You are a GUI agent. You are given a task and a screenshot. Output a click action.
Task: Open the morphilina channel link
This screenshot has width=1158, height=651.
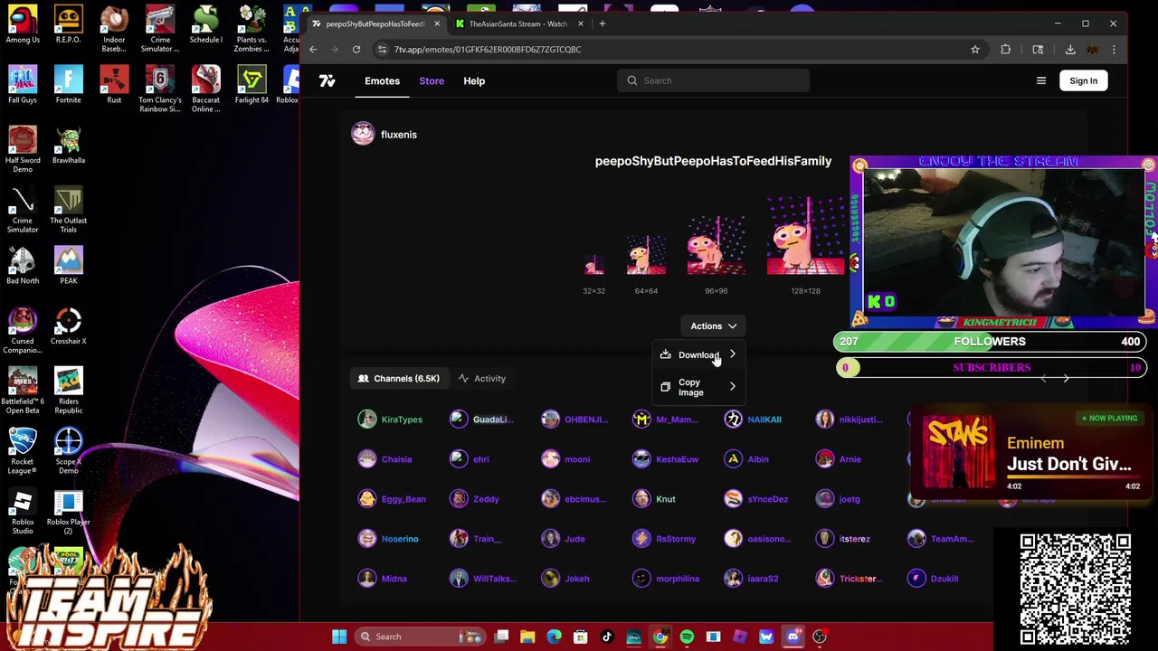coord(667,579)
